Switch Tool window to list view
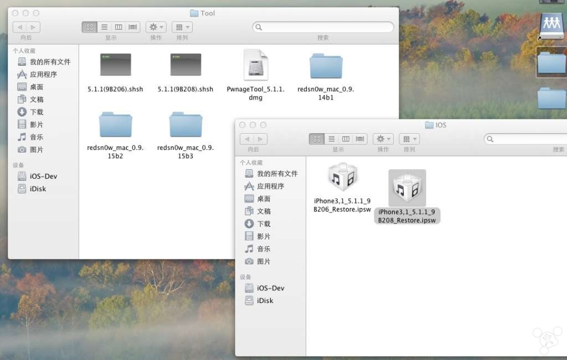This screenshot has width=567, height=360. [104, 27]
